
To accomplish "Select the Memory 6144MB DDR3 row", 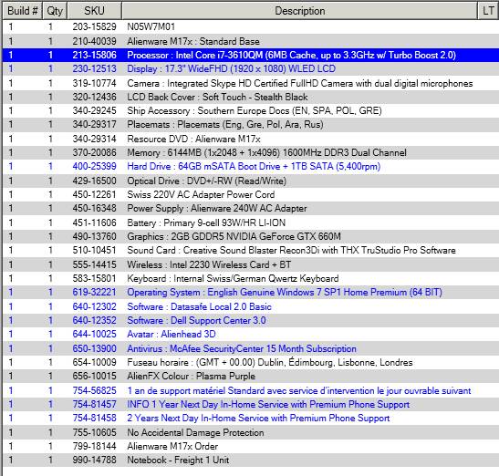I will (x=251, y=152).
